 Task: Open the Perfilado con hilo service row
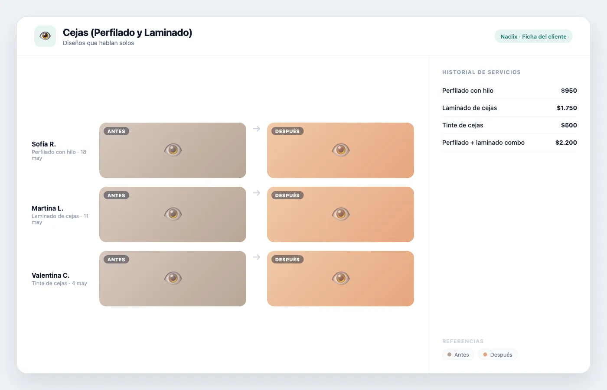tap(509, 91)
